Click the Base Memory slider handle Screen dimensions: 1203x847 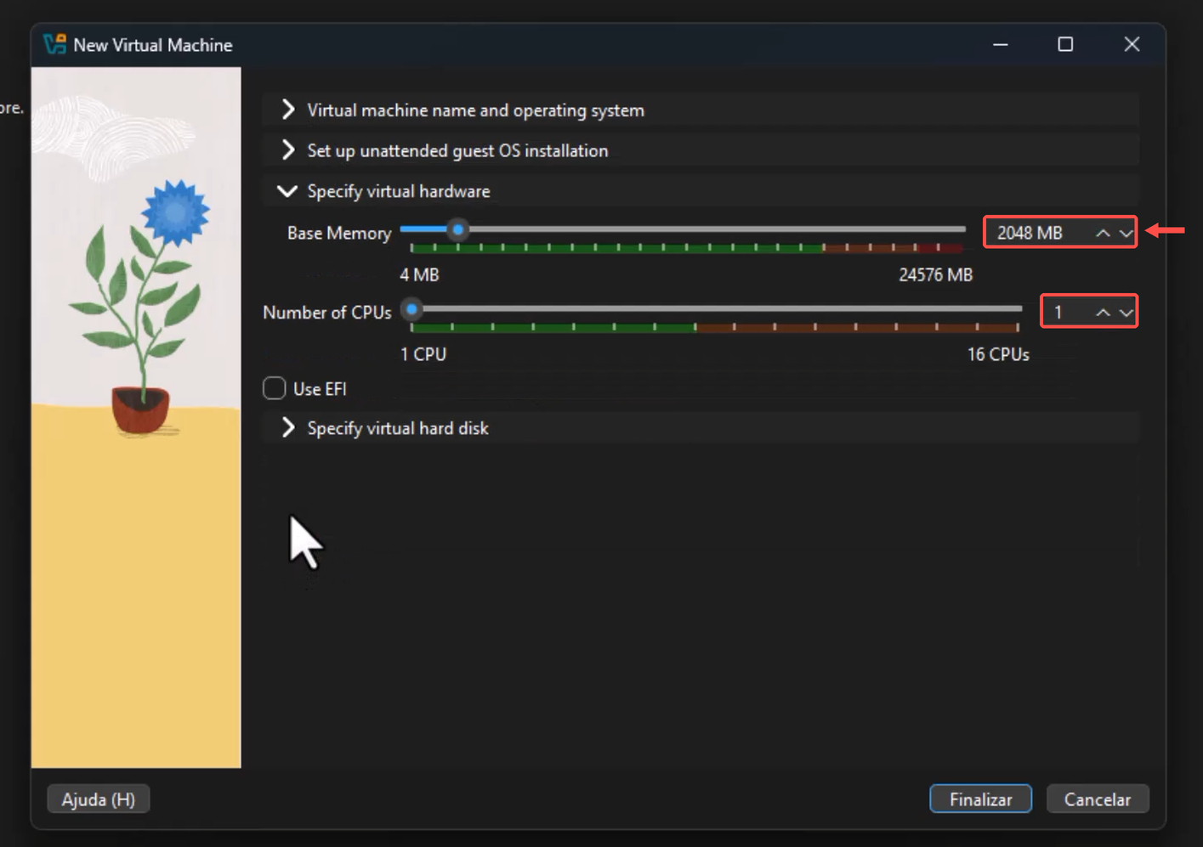pos(458,229)
